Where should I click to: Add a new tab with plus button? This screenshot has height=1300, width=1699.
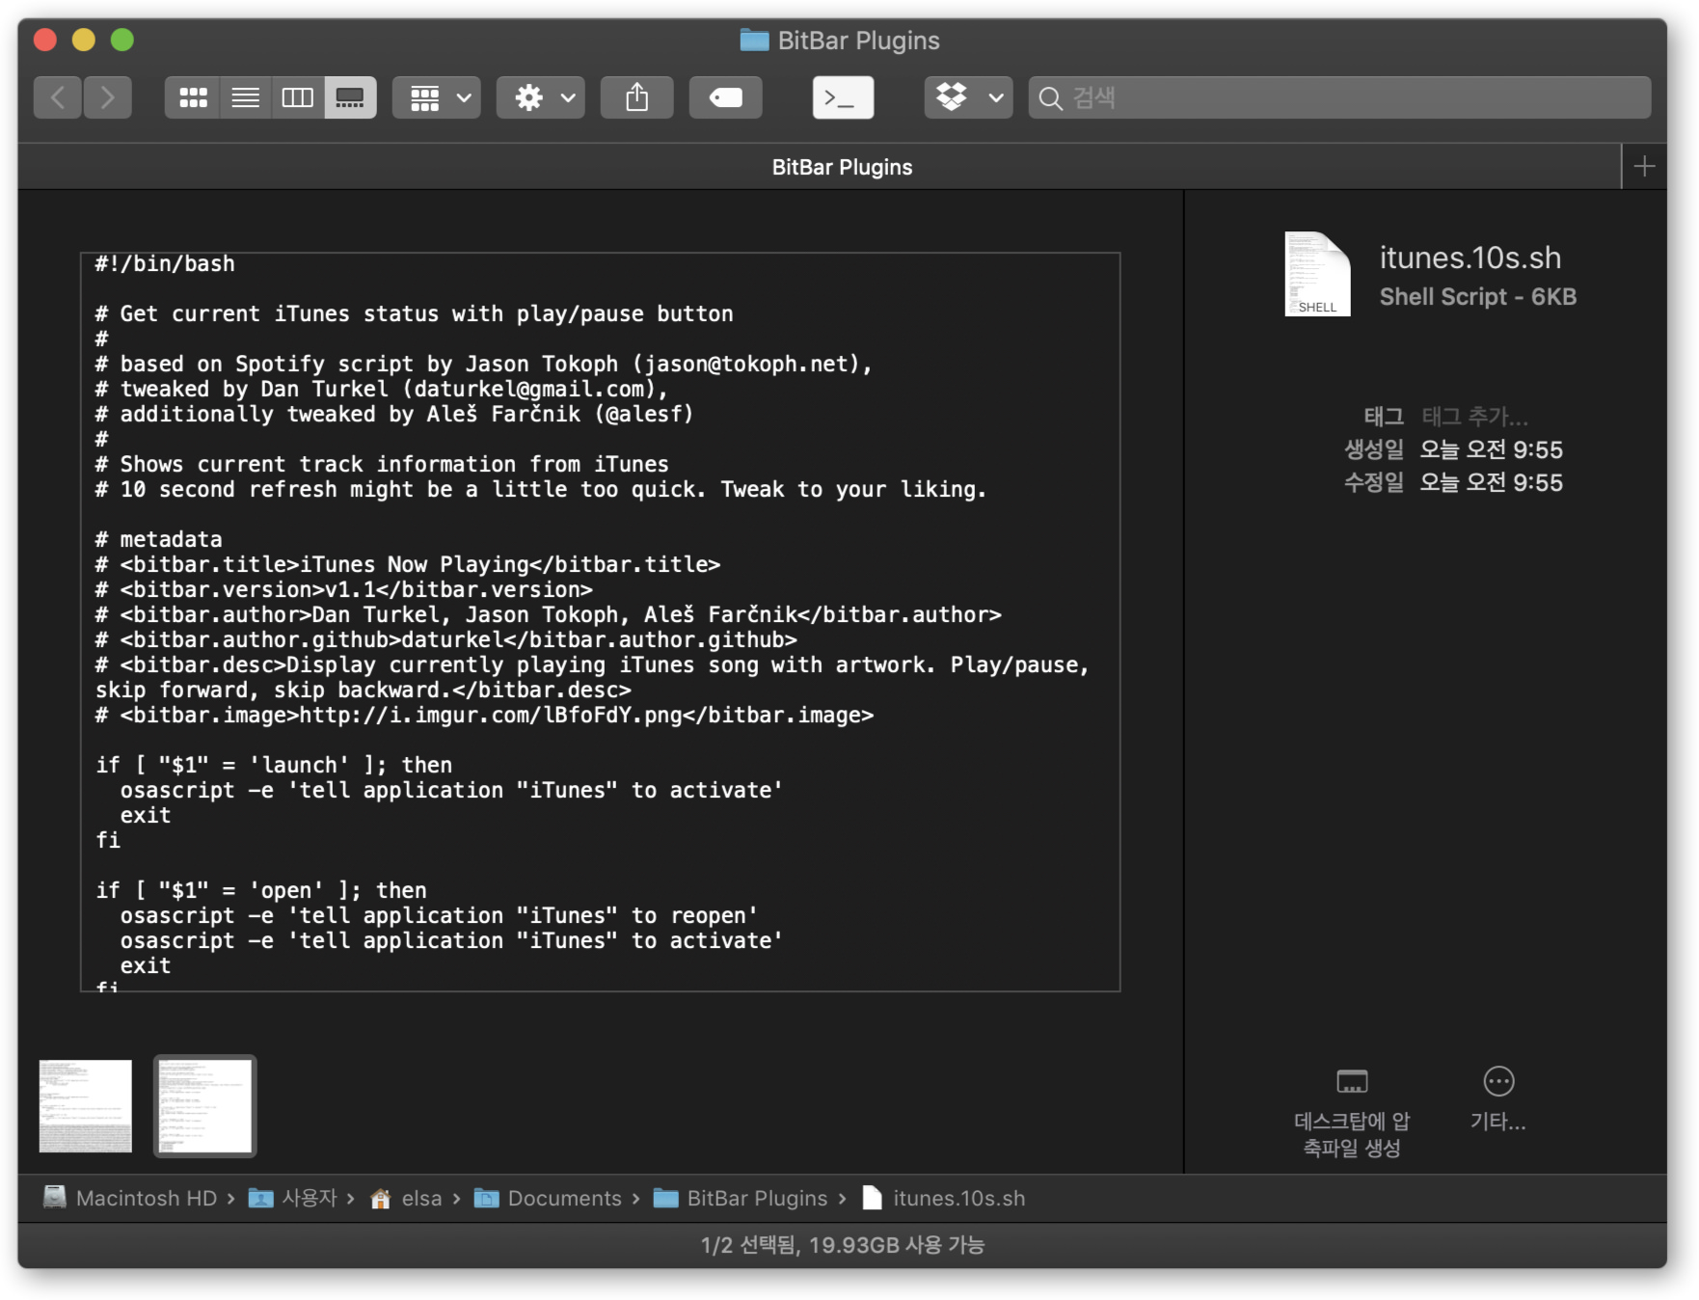coord(1645,167)
